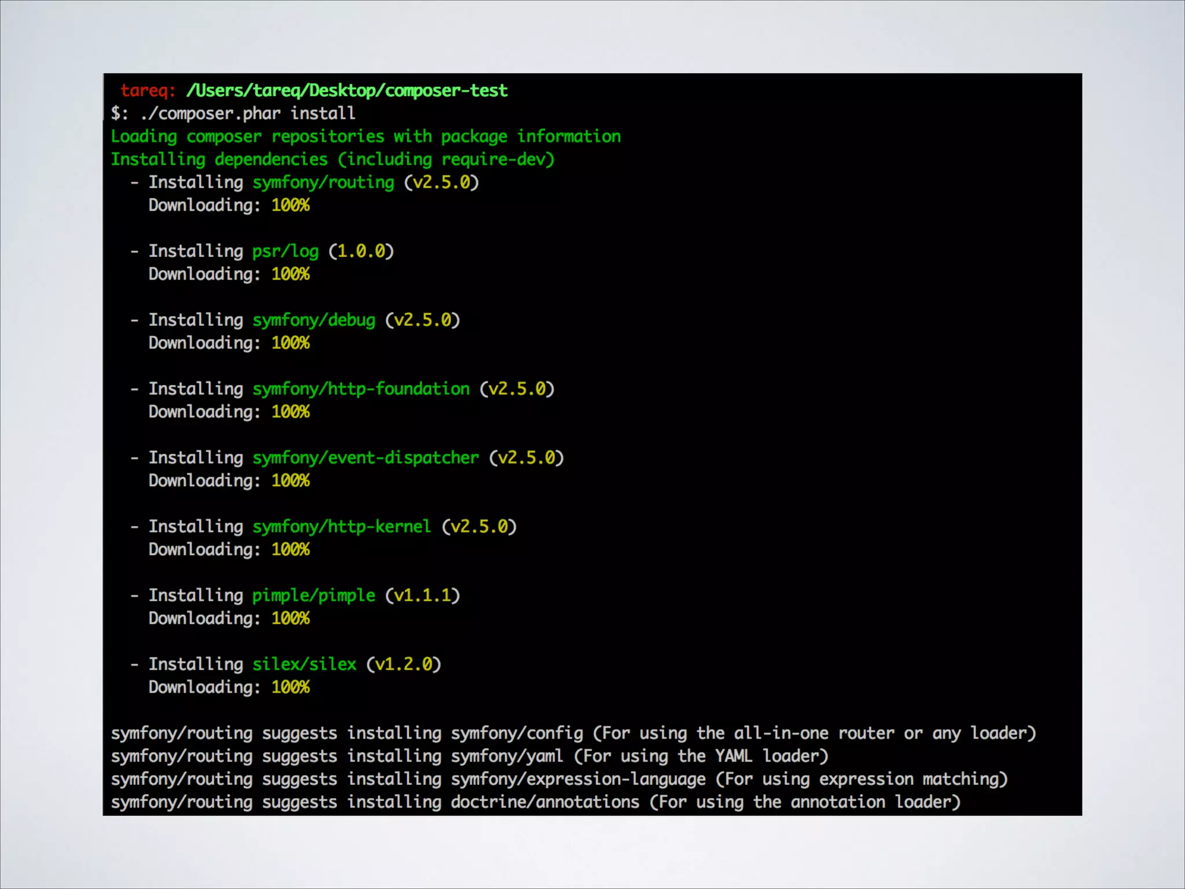Click the symfony/debug package name
Image resolution: width=1185 pixels, height=889 pixels.
click(314, 321)
